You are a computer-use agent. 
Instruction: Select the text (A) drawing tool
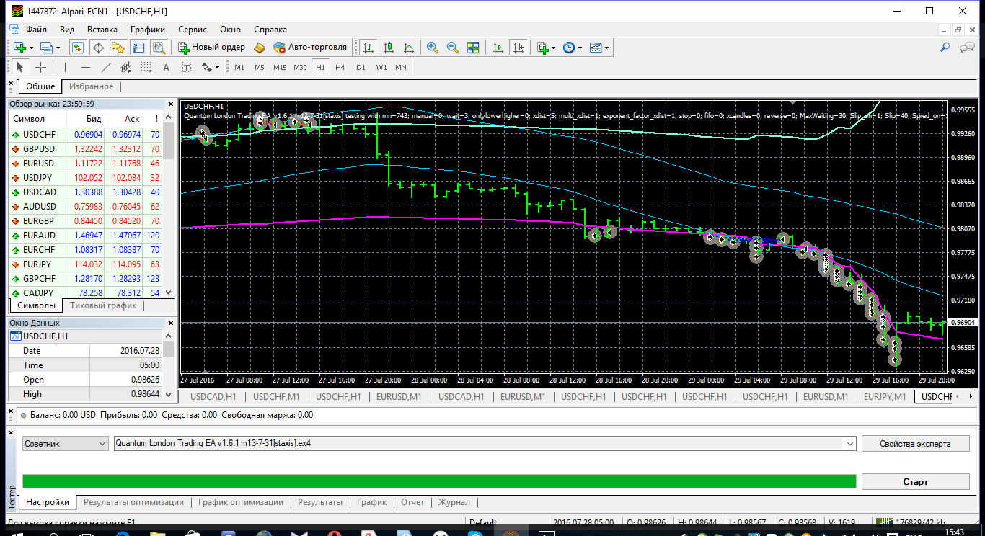(x=166, y=67)
